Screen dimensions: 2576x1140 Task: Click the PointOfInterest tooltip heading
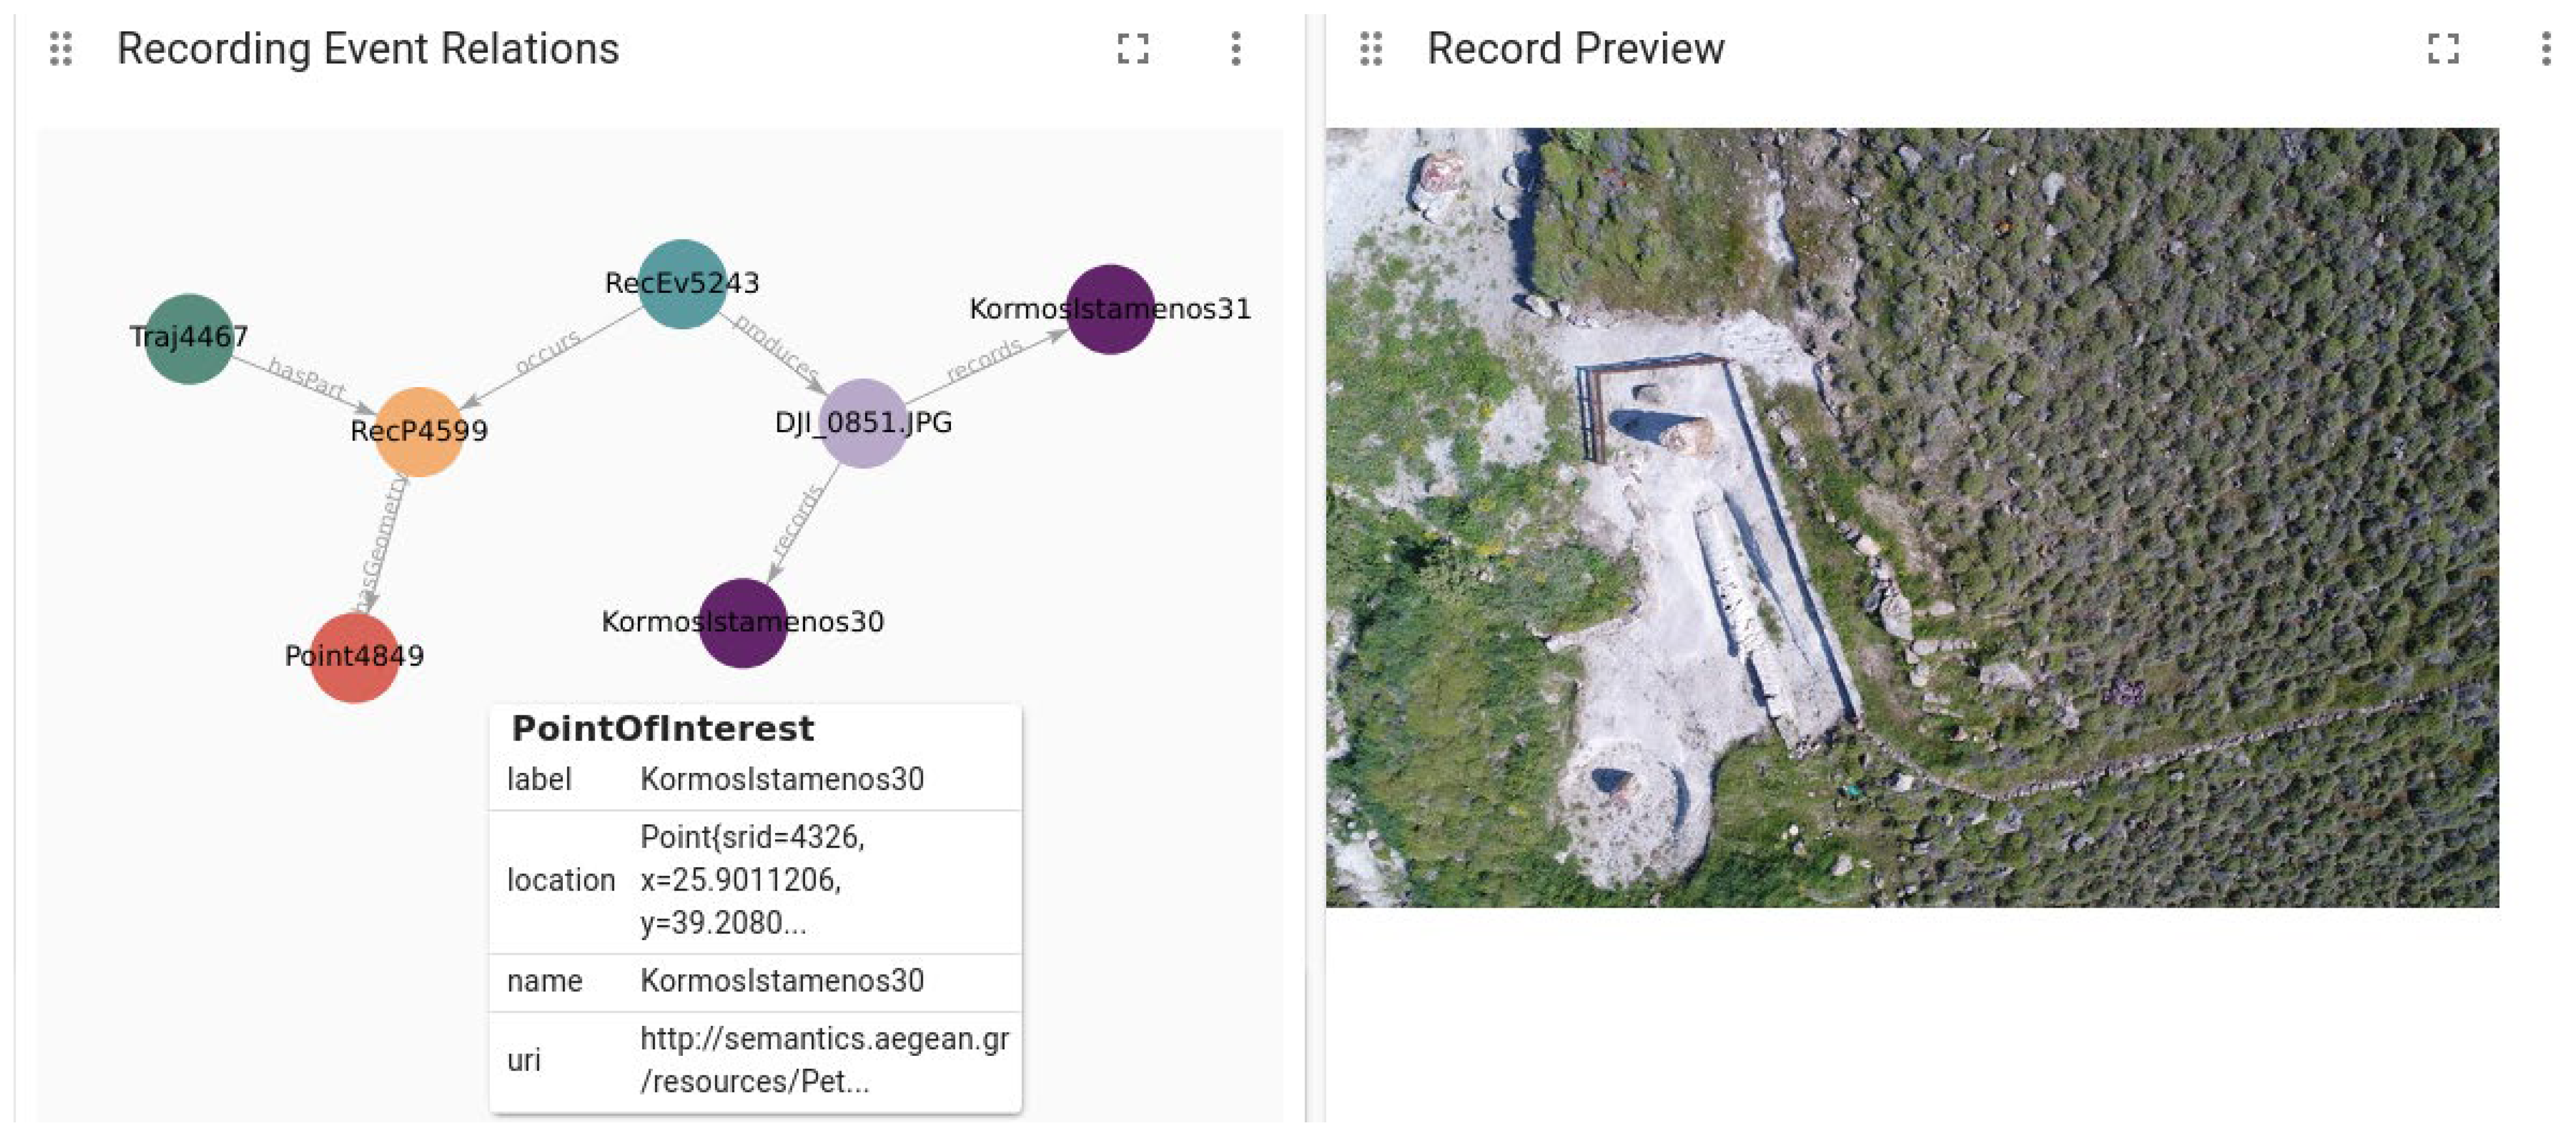[x=663, y=729]
